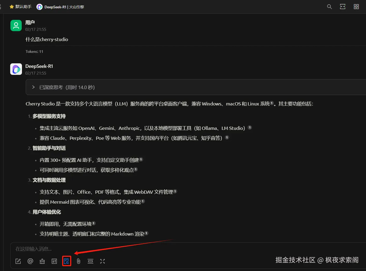Click the Tokens: 11 label
Screen dimensions: 366x271
[34, 52]
